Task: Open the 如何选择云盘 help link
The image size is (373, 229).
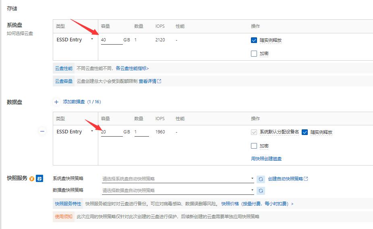Action: pos(20,33)
